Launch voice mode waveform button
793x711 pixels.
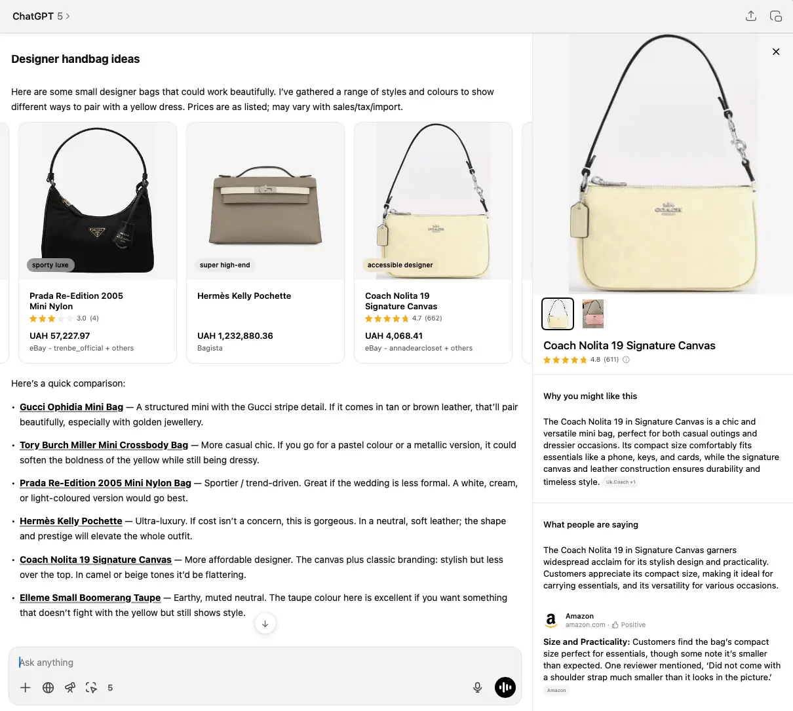(x=505, y=687)
